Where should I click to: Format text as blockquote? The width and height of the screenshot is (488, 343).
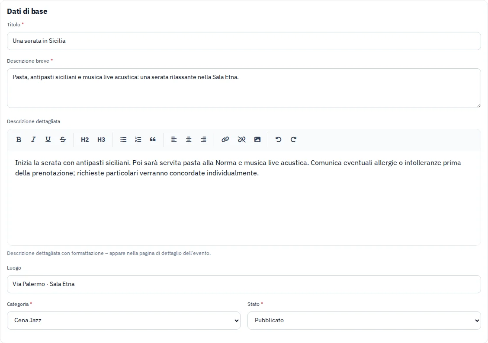click(153, 140)
